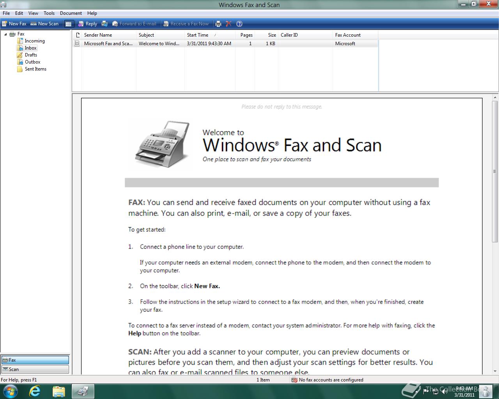Click the Microsoft Fax and Scan message icon
499x399 pixels.
click(77, 44)
